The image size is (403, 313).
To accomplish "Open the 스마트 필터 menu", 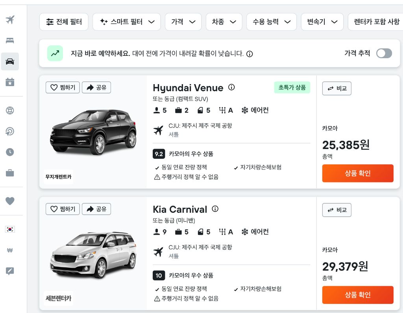I will pos(126,22).
